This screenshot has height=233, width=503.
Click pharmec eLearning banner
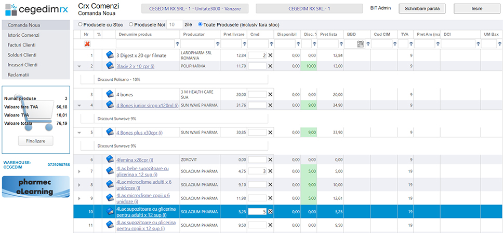[36, 186]
